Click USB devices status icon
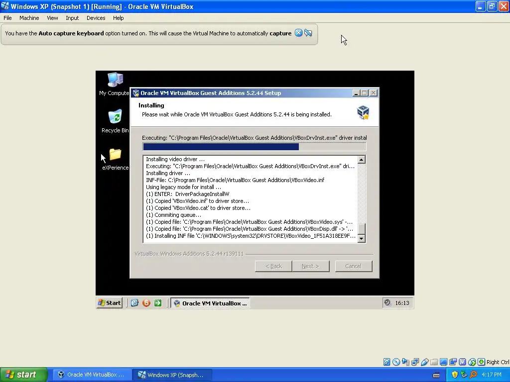The width and height of the screenshot is (510, 382). [x=424, y=362]
